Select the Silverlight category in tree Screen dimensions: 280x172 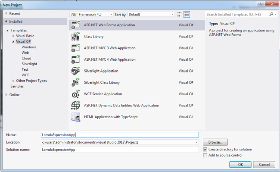tap(29, 64)
